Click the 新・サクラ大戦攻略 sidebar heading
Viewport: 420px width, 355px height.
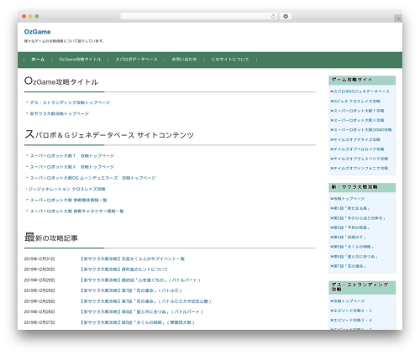click(354, 187)
